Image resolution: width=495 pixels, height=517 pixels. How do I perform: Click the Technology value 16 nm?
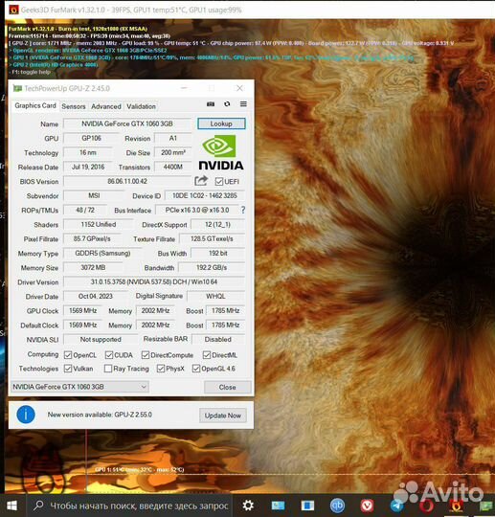[x=88, y=152]
